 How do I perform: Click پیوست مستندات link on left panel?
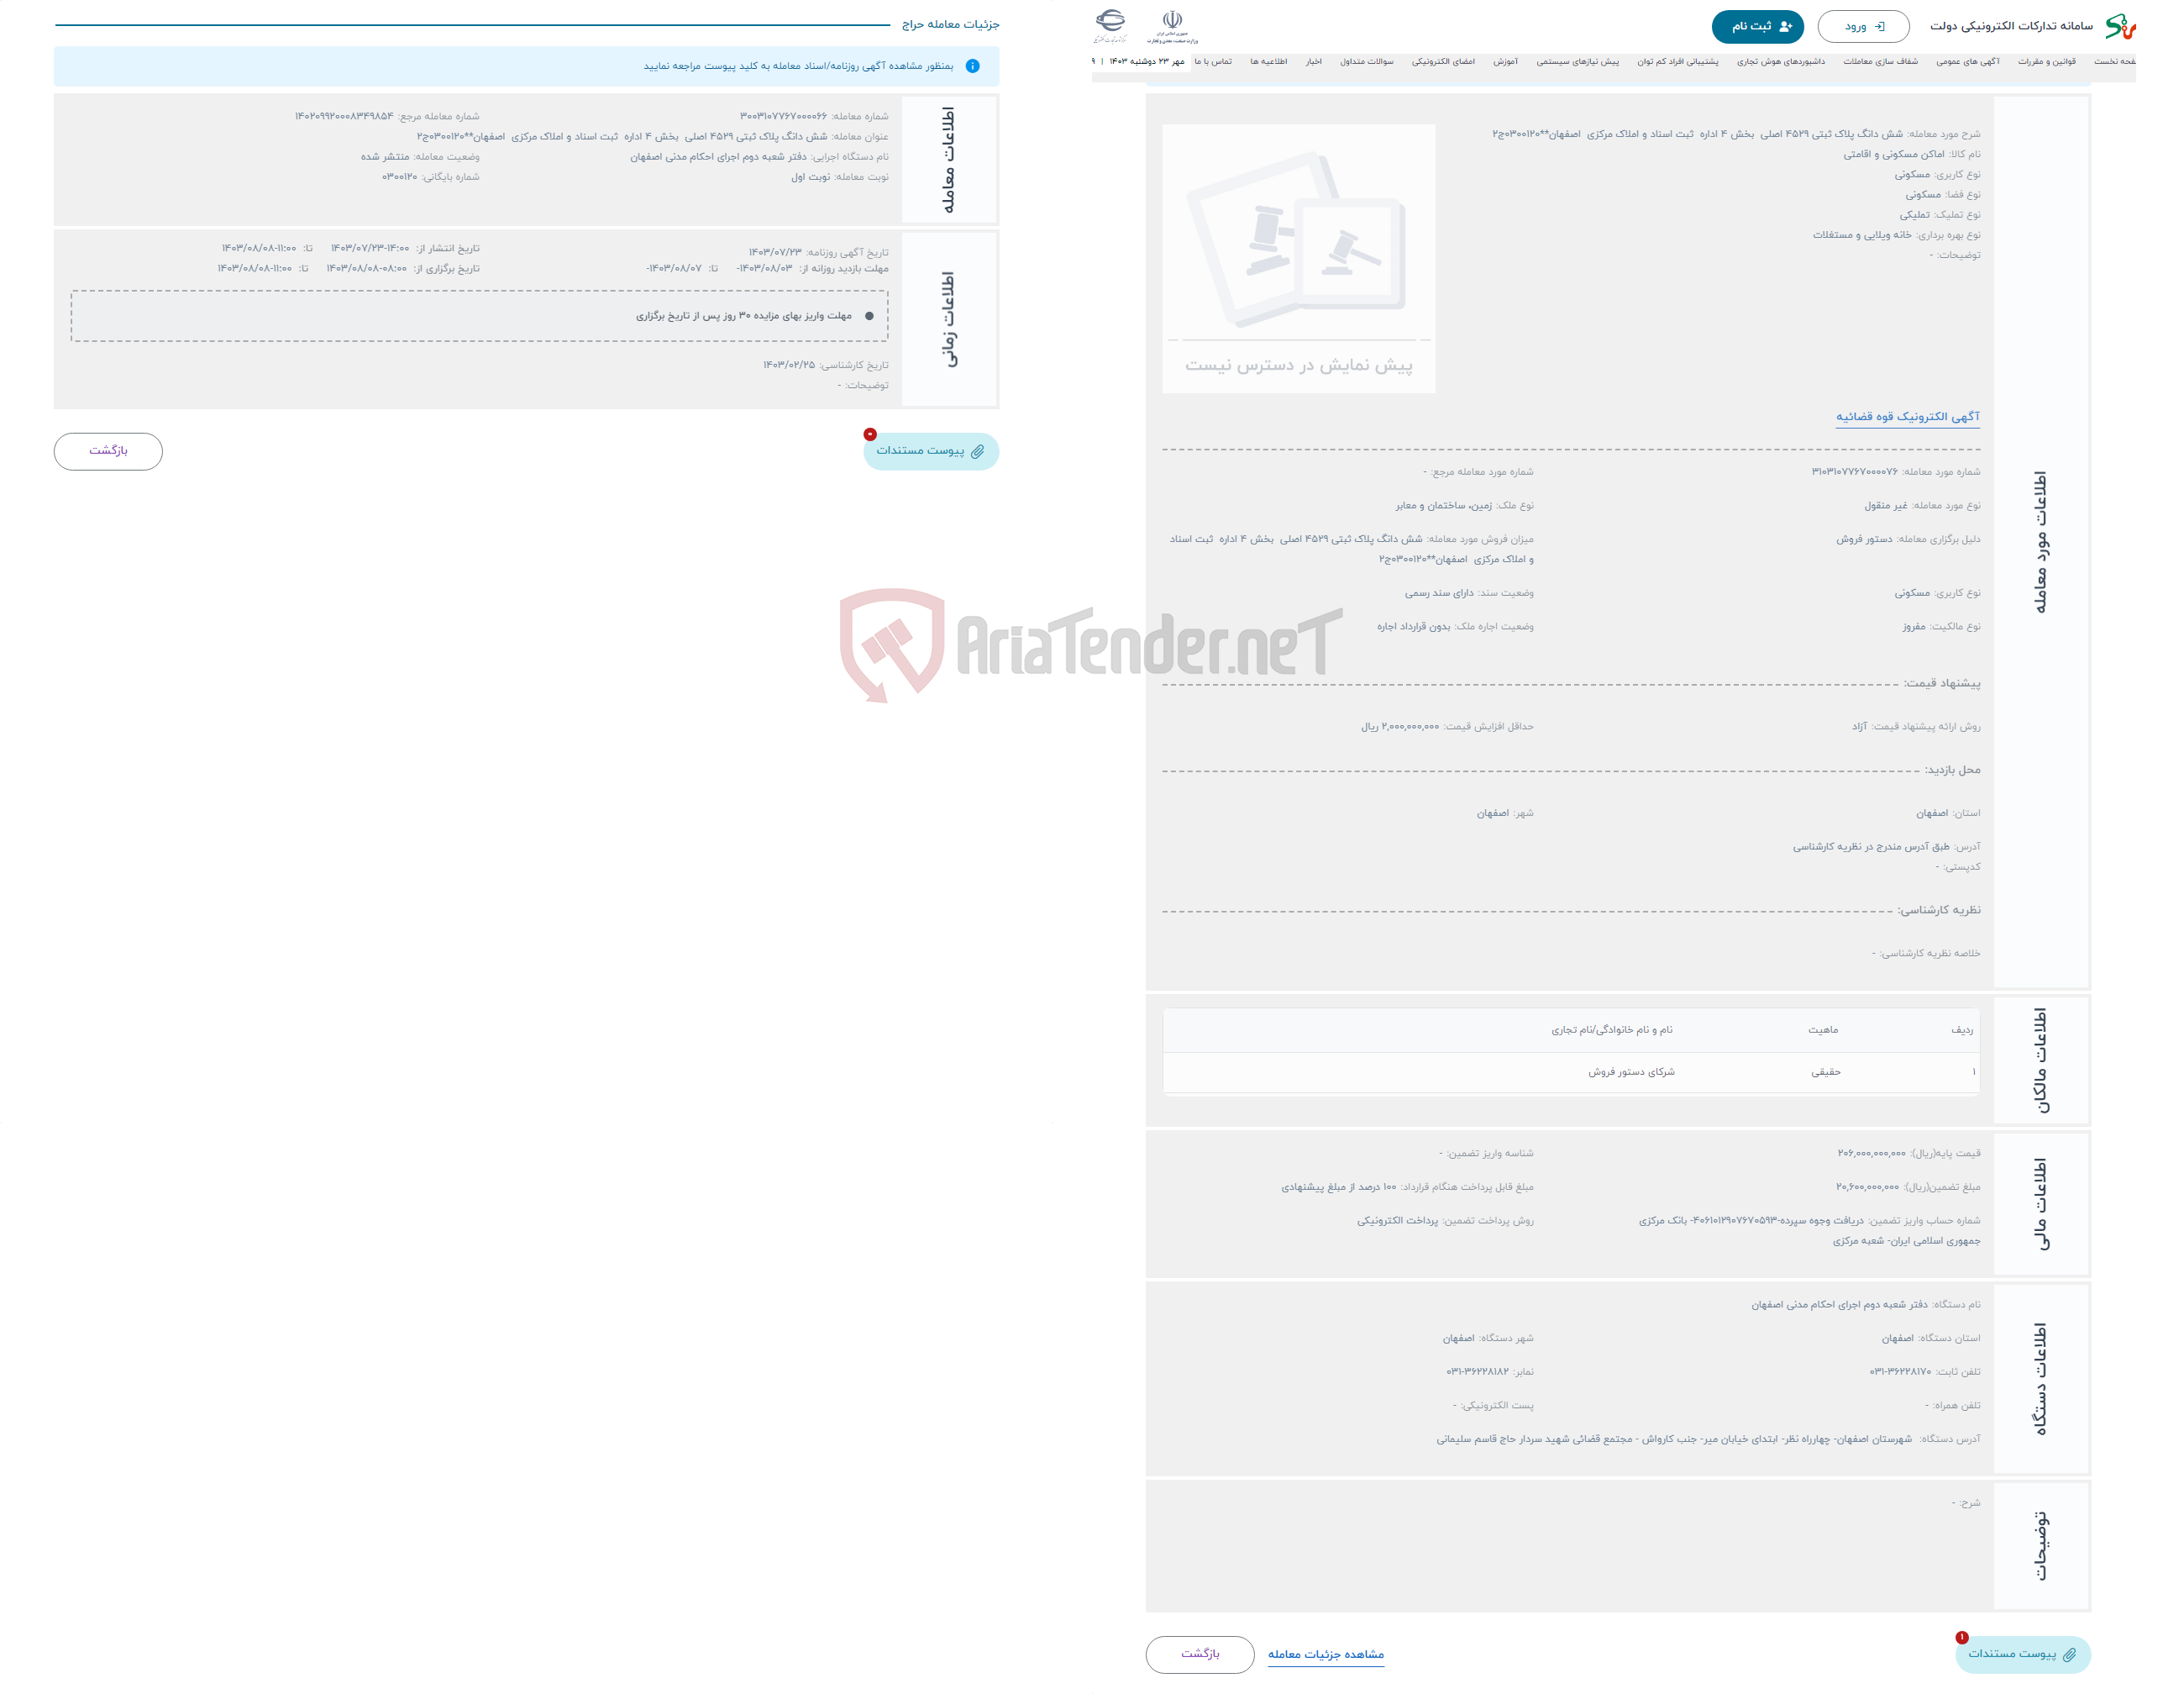pyautogui.click(x=931, y=450)
